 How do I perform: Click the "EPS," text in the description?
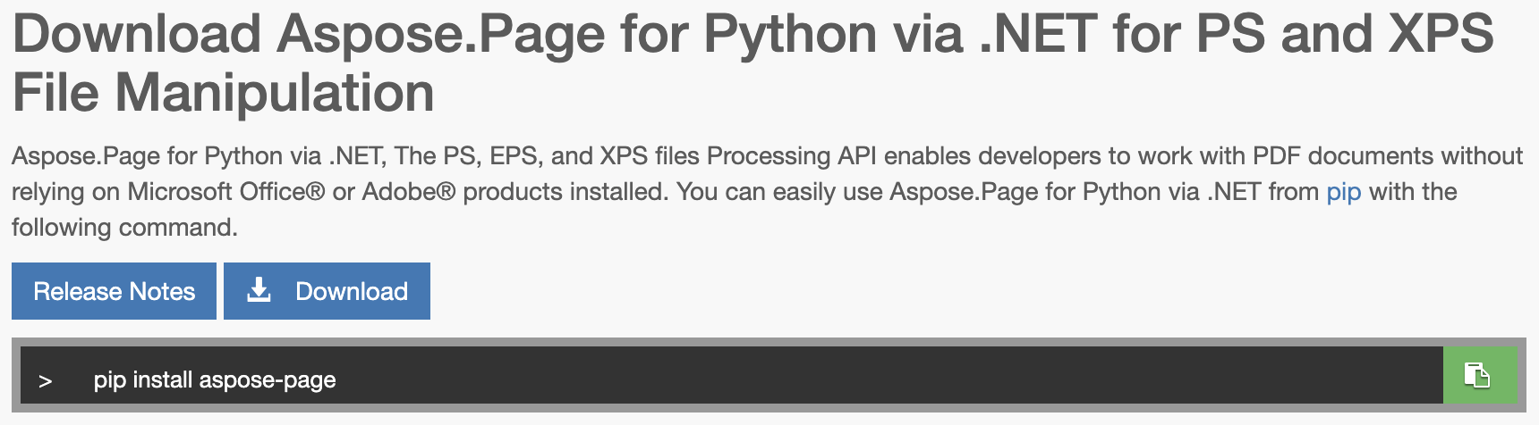point(514,156)
